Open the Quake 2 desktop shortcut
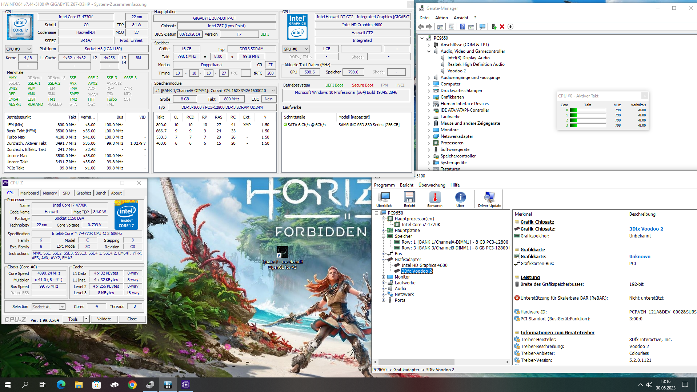 283,258
